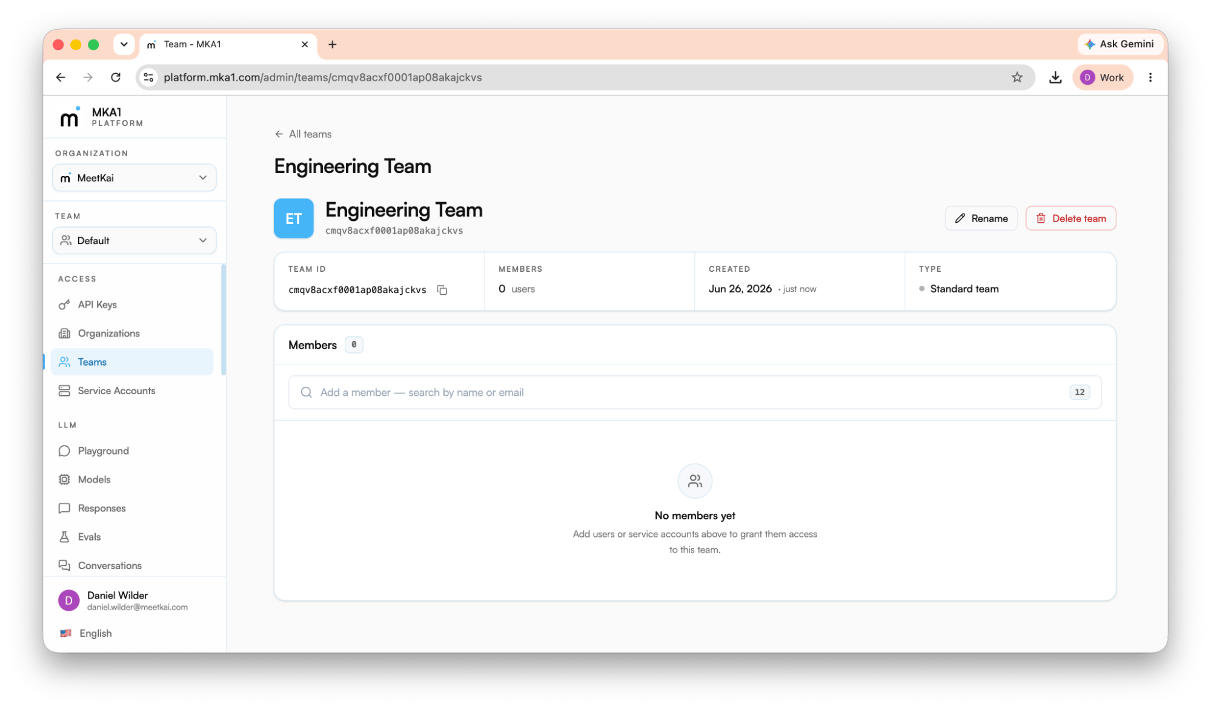Image resolution: width=1211 pixels, height=710 pixels.
Task: Click the Team ID value cmqv8acxf0001ap08akajckvs
Action: 357,290
